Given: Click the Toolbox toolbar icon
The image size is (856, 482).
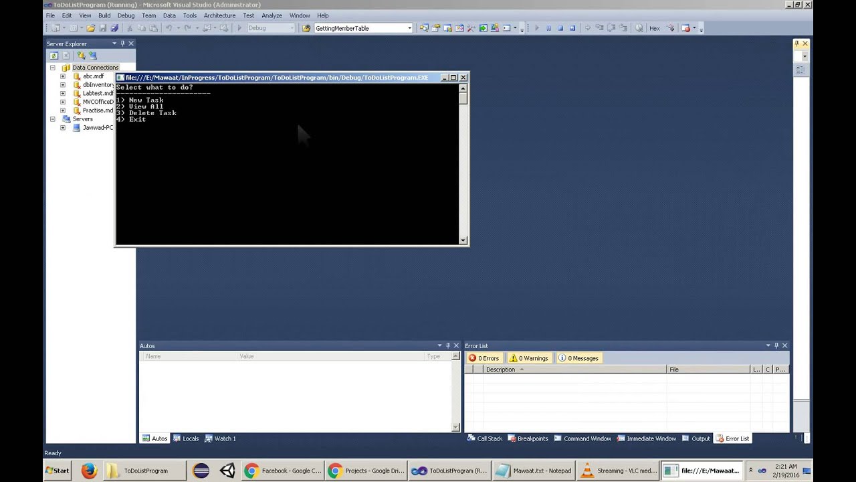Looking at the screenshot, I should click(471, 28).
